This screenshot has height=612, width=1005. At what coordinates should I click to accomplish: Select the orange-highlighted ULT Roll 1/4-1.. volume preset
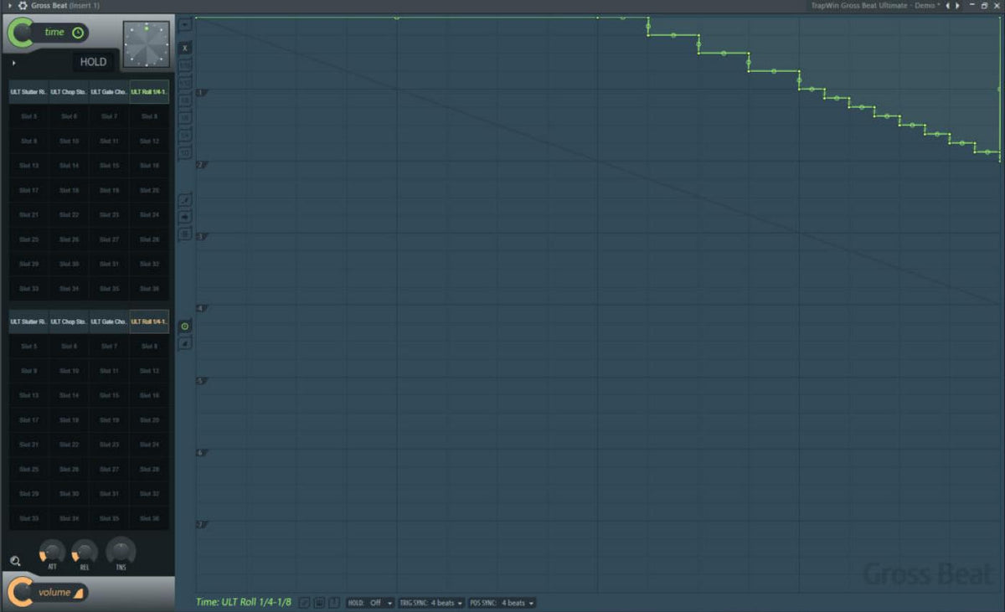coord(149,321)
